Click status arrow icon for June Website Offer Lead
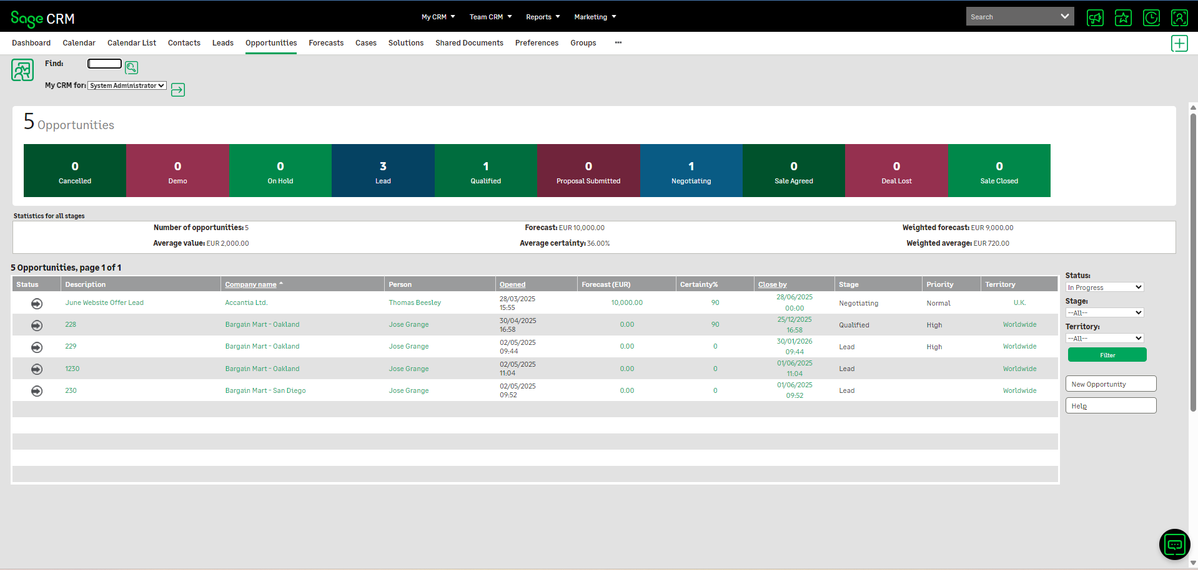The height and width of the screenshot is (570, 1198). pos(37,303)
